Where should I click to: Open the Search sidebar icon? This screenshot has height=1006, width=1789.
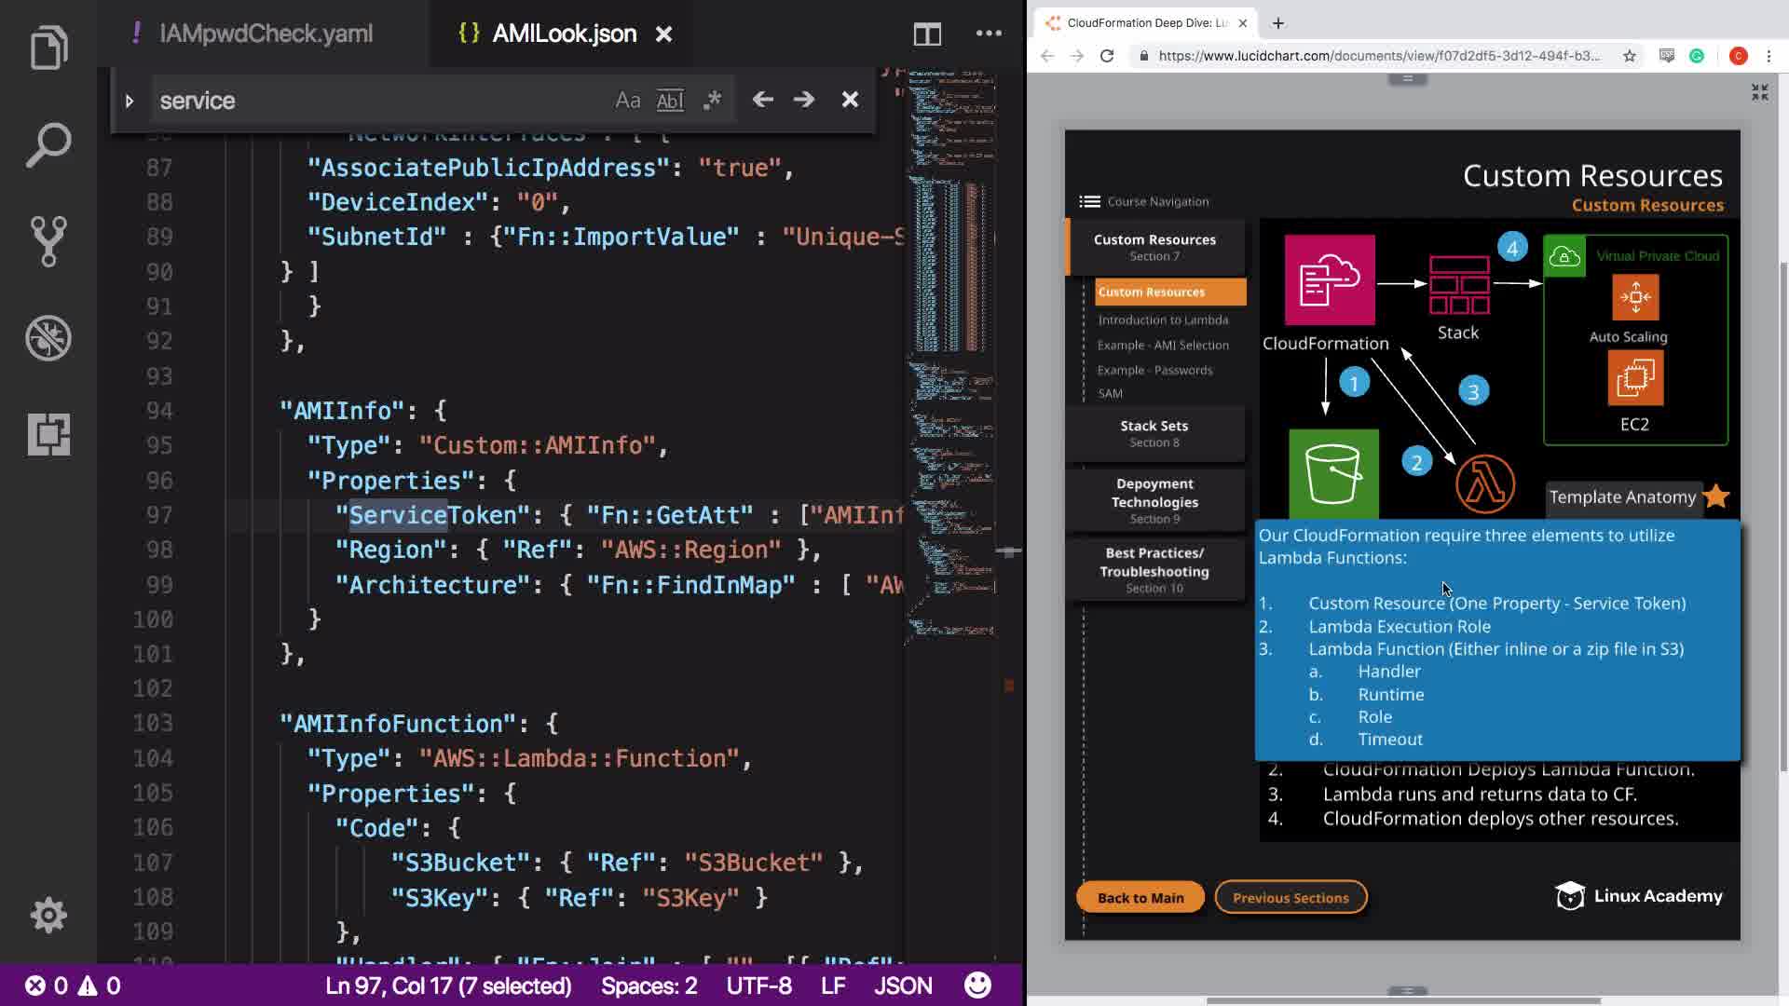coord(48,144)
